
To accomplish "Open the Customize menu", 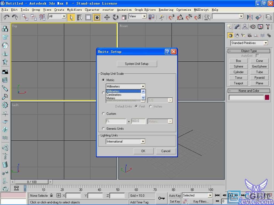I will pyautogui.click(x=184, y=10).
